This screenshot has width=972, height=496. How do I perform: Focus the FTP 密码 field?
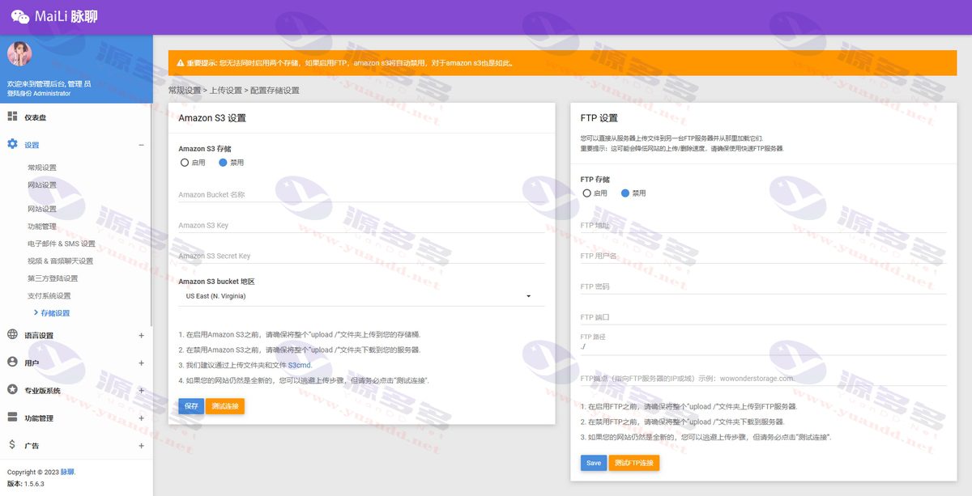coord(763,286)
